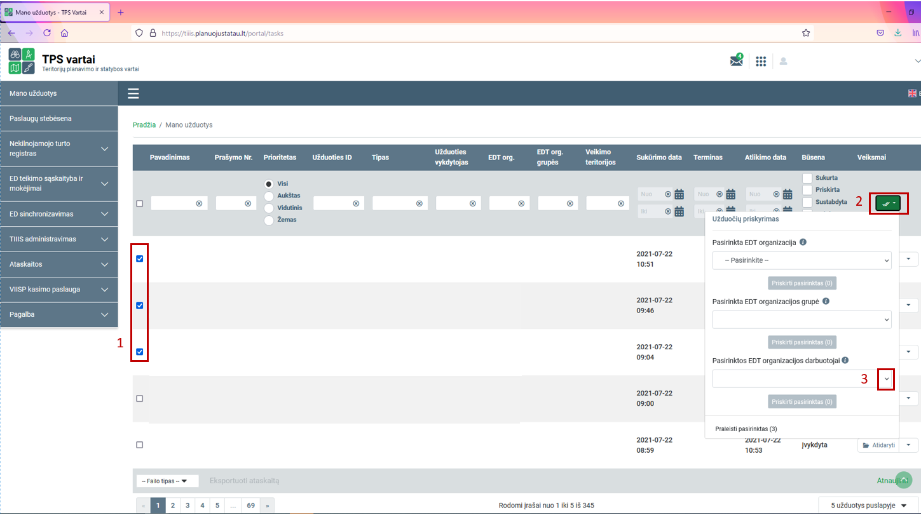Click the browser reload icon
This screenshot has height=515, width=921.
pos(46,33)
